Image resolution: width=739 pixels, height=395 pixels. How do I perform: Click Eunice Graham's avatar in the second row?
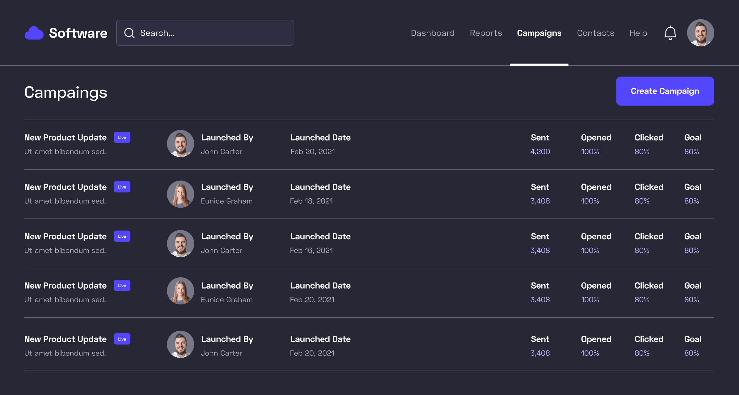point(180,194)
